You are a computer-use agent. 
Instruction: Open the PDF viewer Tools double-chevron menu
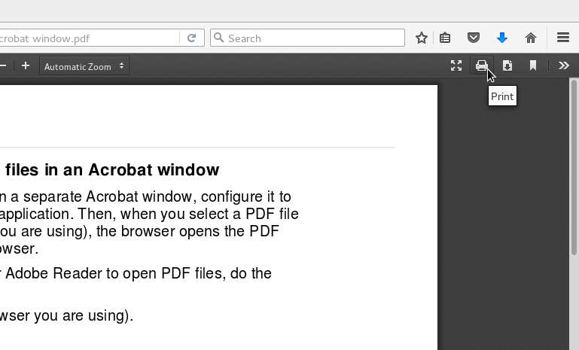pos(563,66)
